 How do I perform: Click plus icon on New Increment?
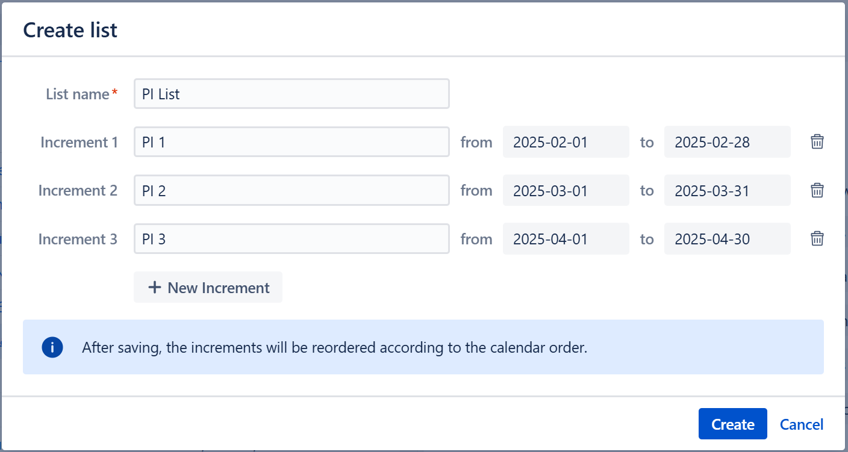click(x=155, y=288)
